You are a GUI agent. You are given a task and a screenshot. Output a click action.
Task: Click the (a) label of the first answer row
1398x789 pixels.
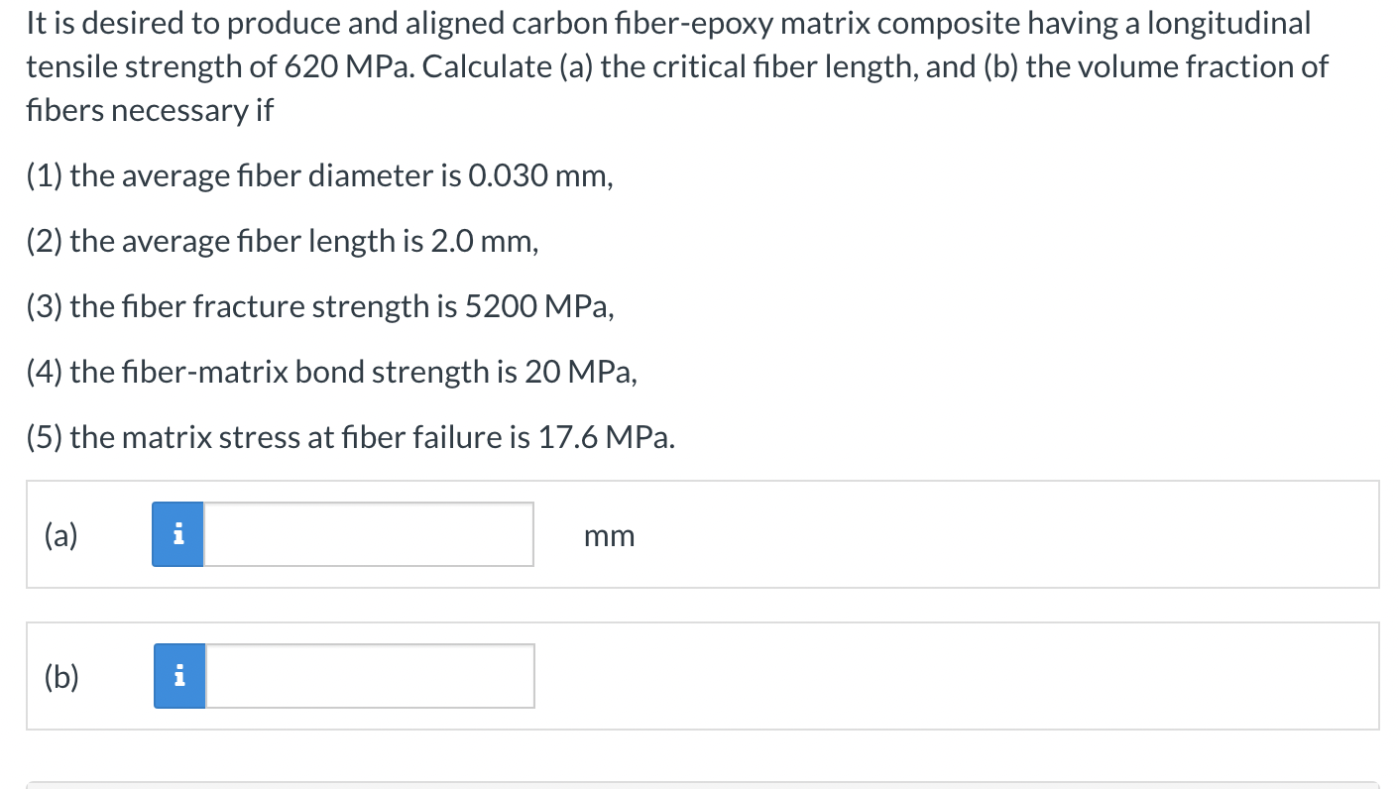[60, 535]
